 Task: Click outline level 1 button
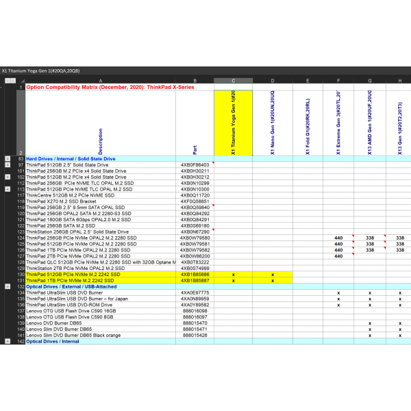tap(7, 81)
